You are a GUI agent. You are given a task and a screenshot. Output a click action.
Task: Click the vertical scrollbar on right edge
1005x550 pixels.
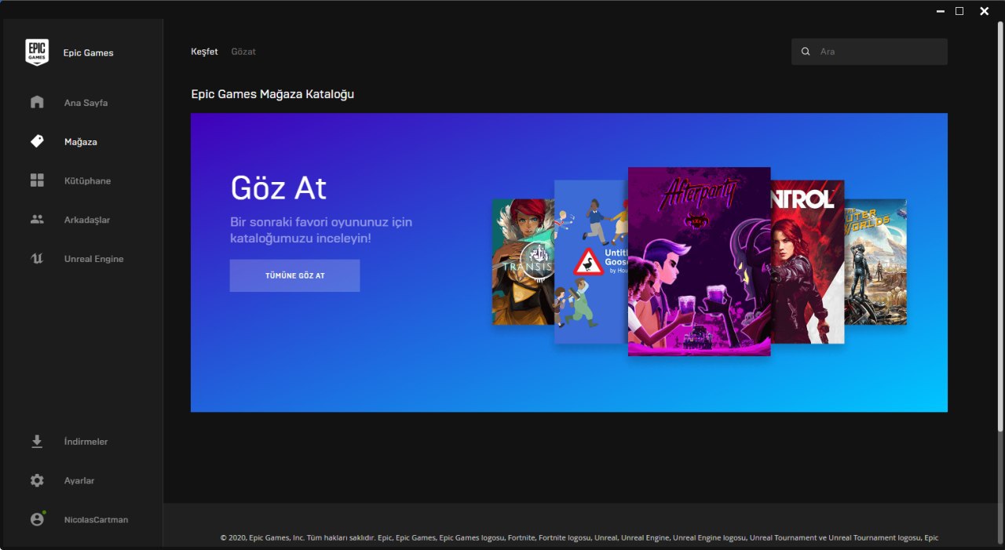1000,226
